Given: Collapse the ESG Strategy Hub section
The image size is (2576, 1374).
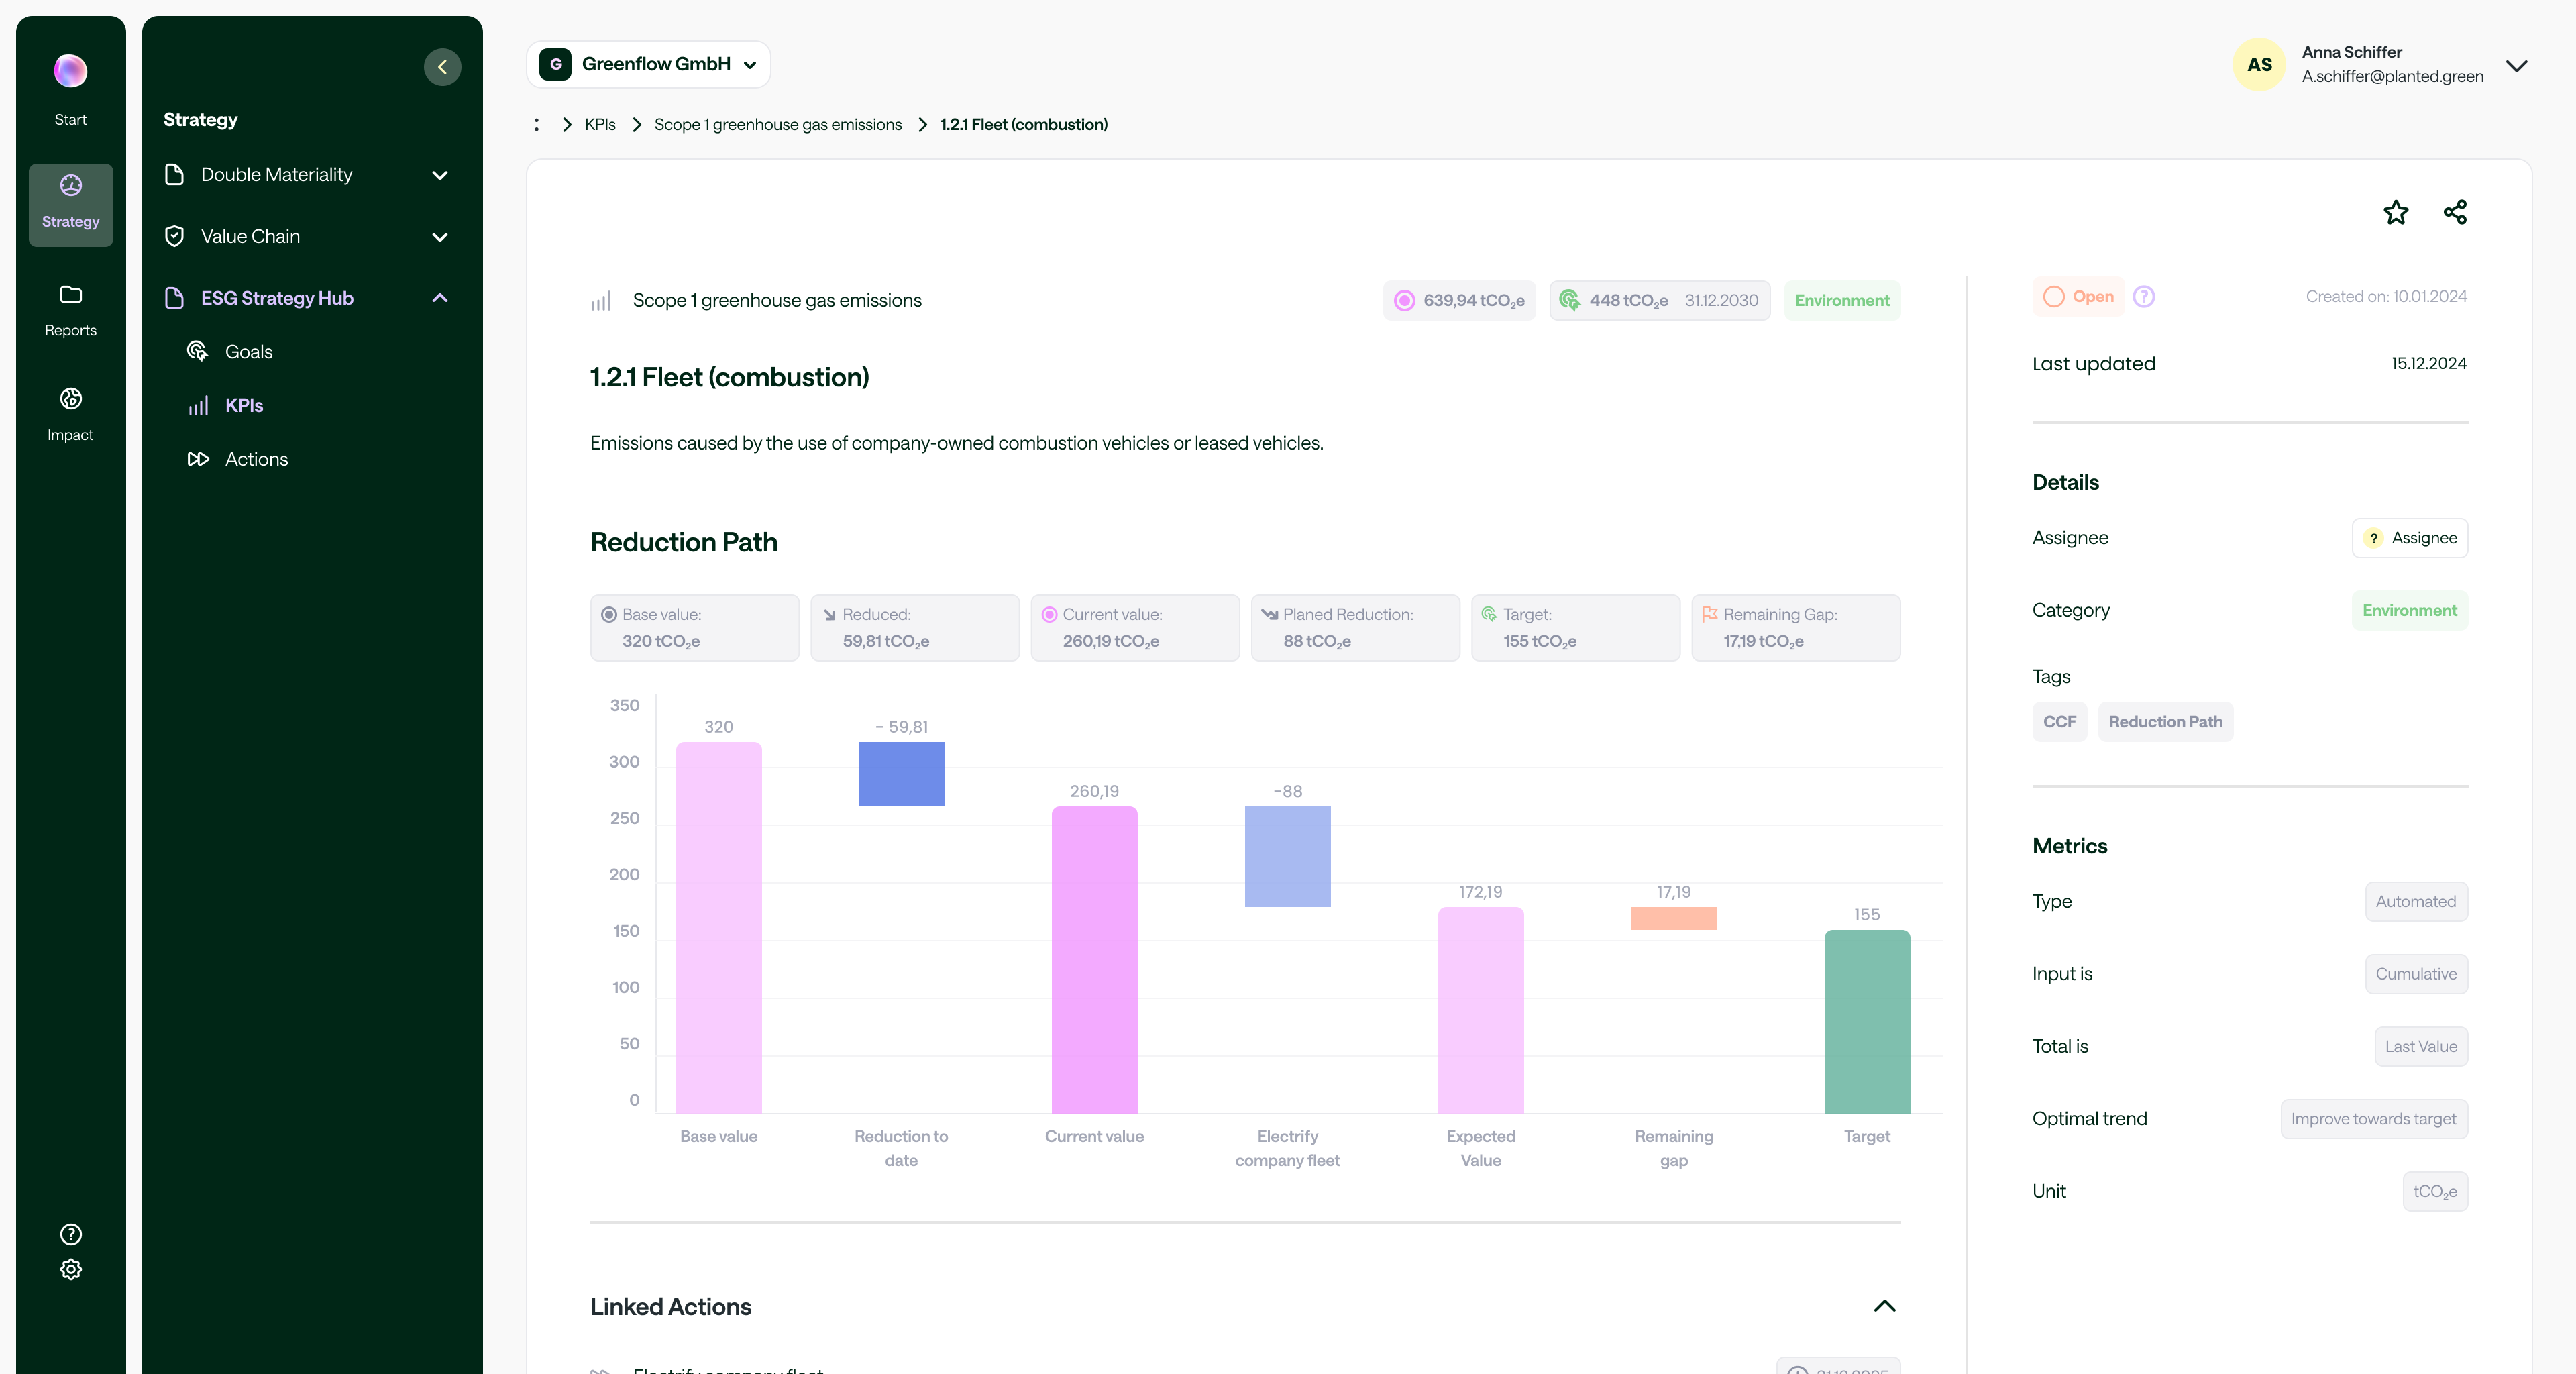Looking at the screenshot, I should [x=439, y=298].
